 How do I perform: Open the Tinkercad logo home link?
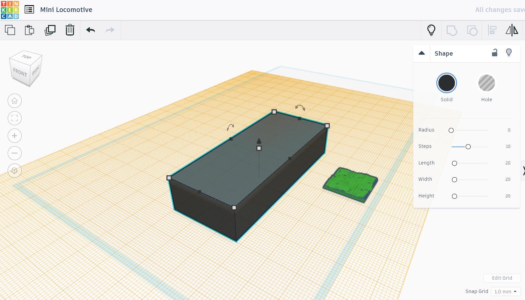(x=10, y=10)
